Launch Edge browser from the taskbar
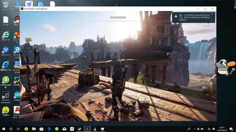236x132 pixels. click(x=49, y=129)
